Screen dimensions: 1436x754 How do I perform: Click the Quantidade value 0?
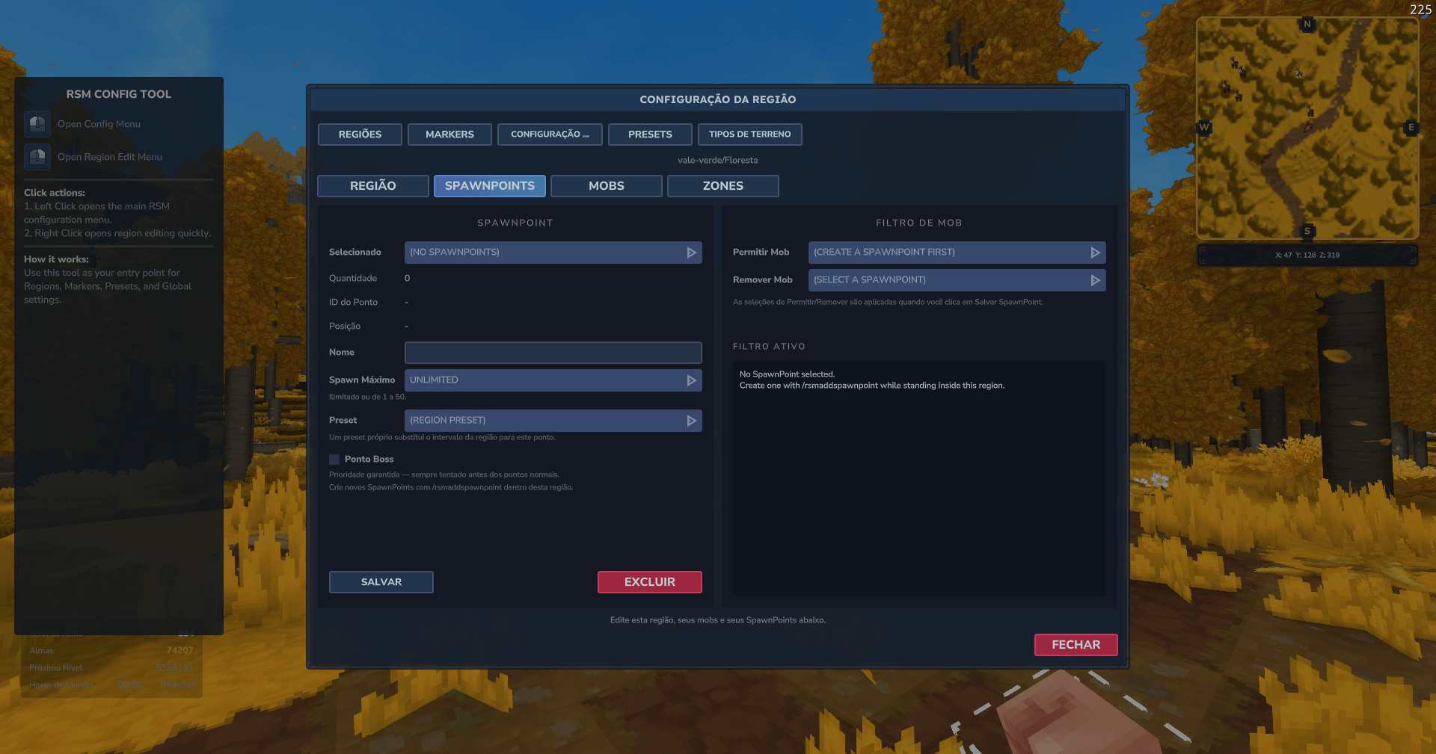[x=408, y=279]
